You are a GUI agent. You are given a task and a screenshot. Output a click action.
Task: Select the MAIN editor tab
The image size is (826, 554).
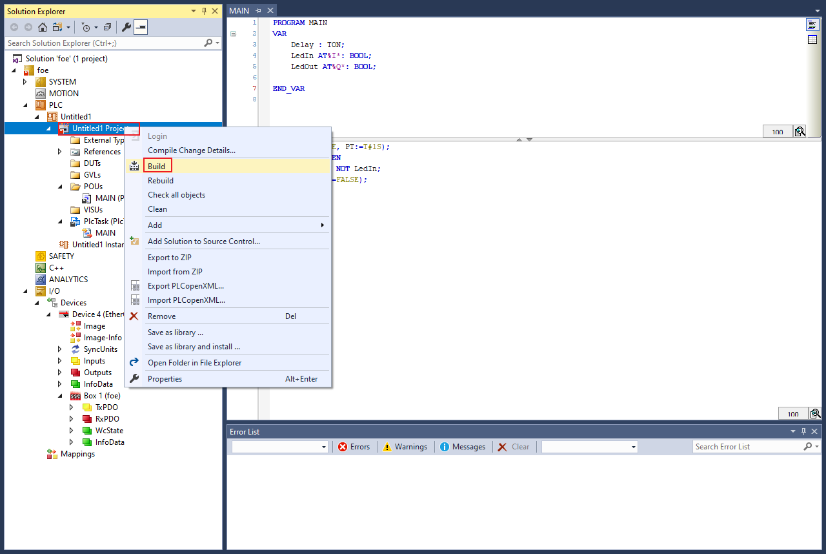[239, 10]
